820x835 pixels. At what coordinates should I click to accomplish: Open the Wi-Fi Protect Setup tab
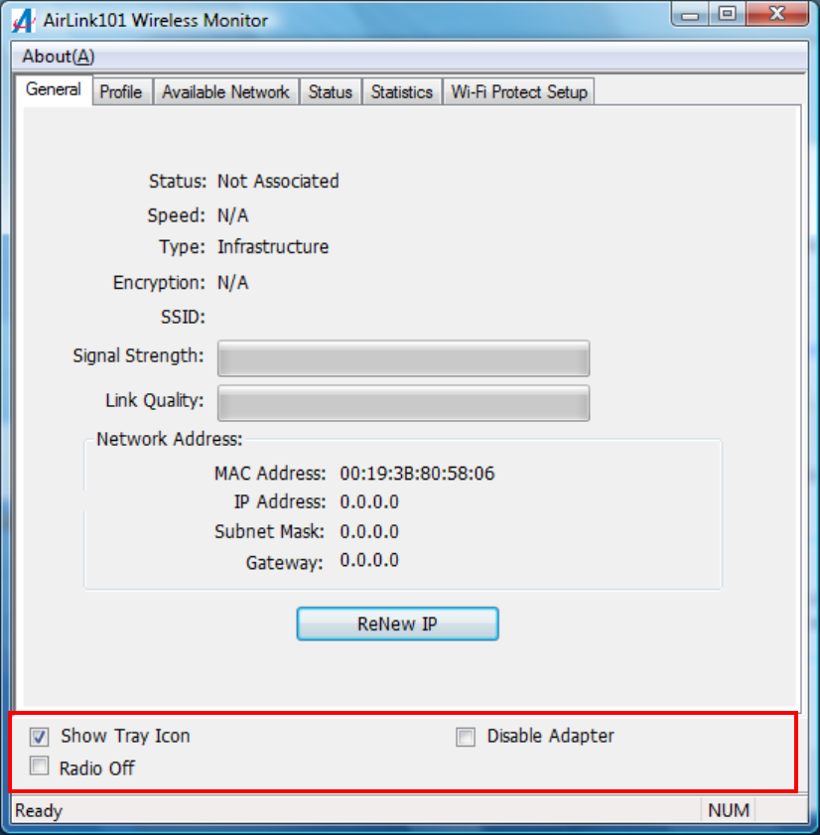tap(519, 92)
